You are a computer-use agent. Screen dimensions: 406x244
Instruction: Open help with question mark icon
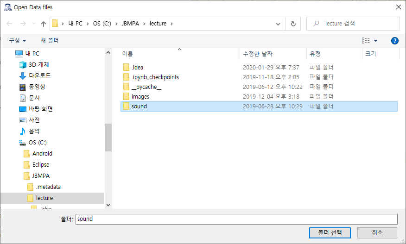(394, 41)
